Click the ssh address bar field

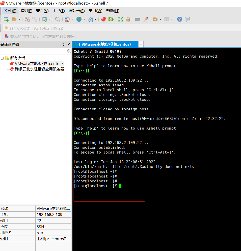[x=122, y=28]
